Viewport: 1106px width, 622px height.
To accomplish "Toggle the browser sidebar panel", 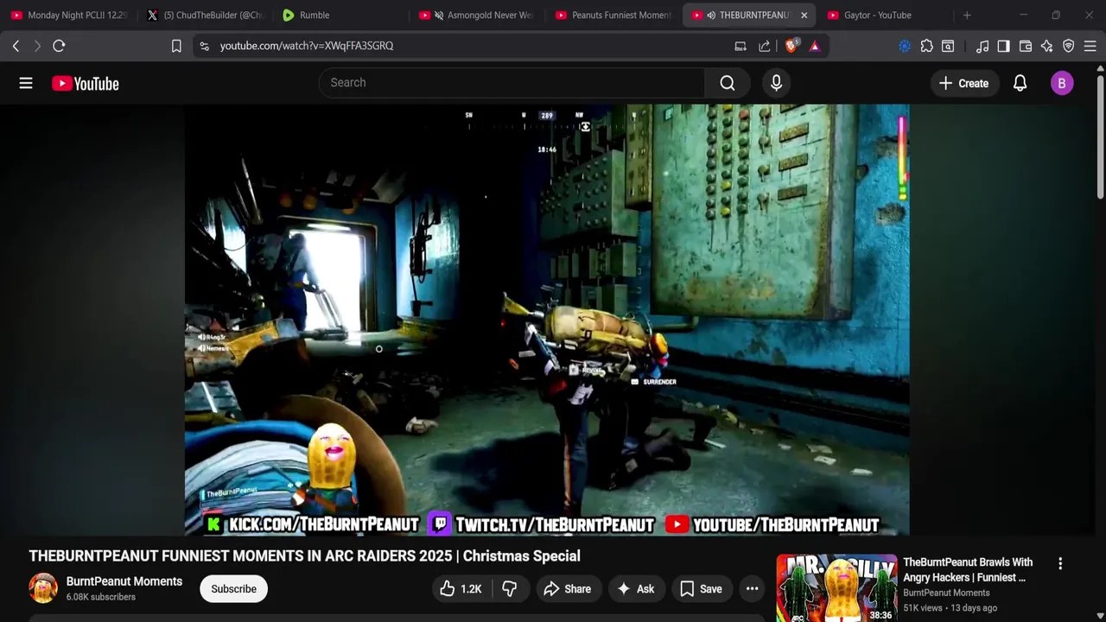I will [x=1003, y=46].
